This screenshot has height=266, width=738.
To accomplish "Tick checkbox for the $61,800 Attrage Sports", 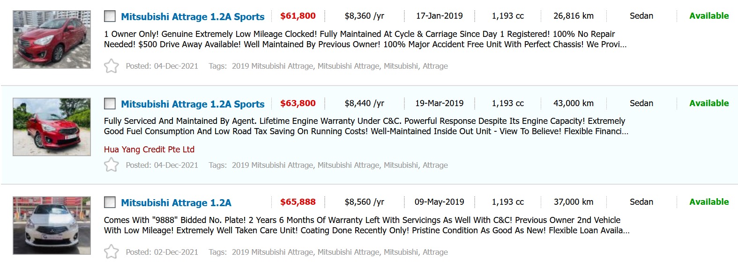I will click(x=110, y=16).
